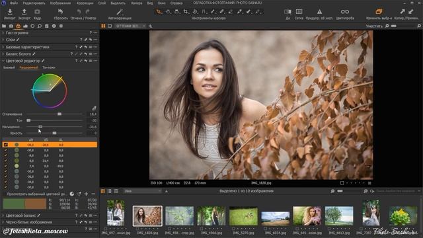This screenshot has width=423, height=238.
Task: Click the pie-shaped invert color range icon
Action: 72,194
